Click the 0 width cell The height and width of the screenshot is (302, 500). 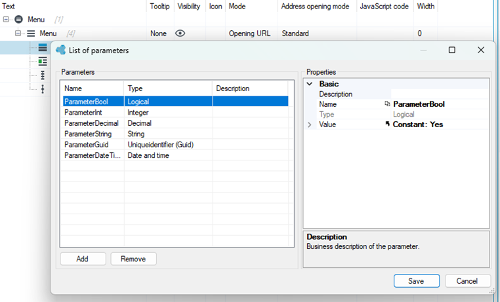pyautogui.click(x=426, y=33)
